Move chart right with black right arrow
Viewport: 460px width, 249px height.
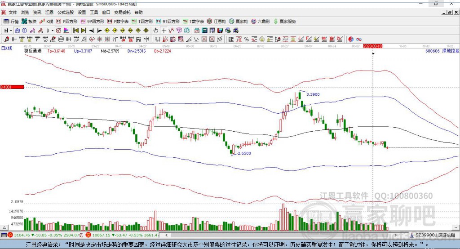tap(99, 31)
